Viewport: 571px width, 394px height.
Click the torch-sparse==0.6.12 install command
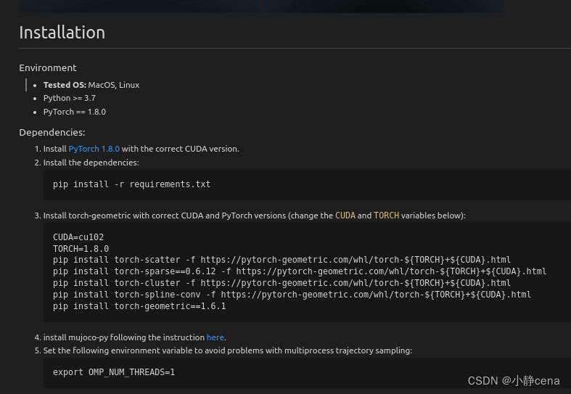pos(299,271)
